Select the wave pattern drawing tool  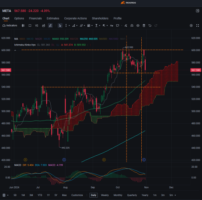pyautogui.click(x=81, y=26)
